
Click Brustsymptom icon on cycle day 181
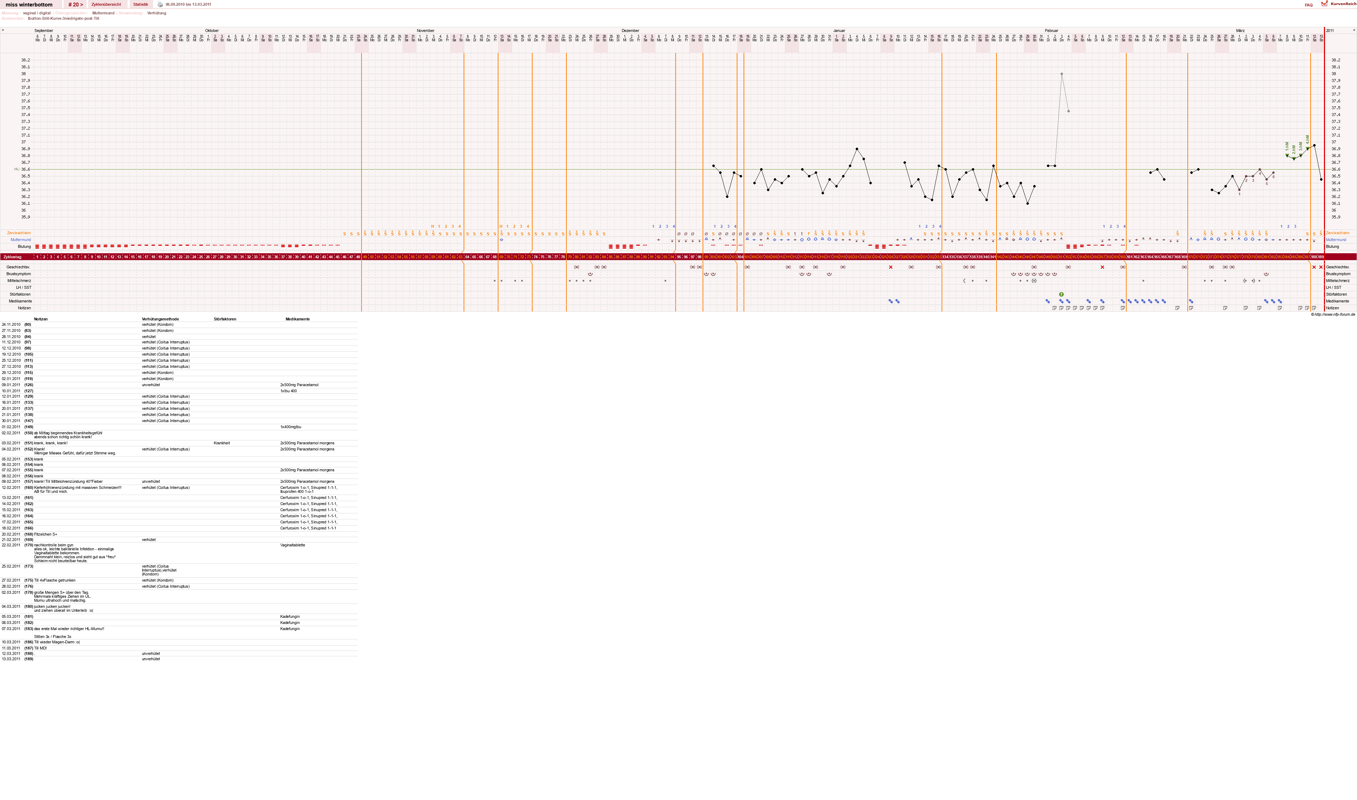click(x=1266, y=274)
